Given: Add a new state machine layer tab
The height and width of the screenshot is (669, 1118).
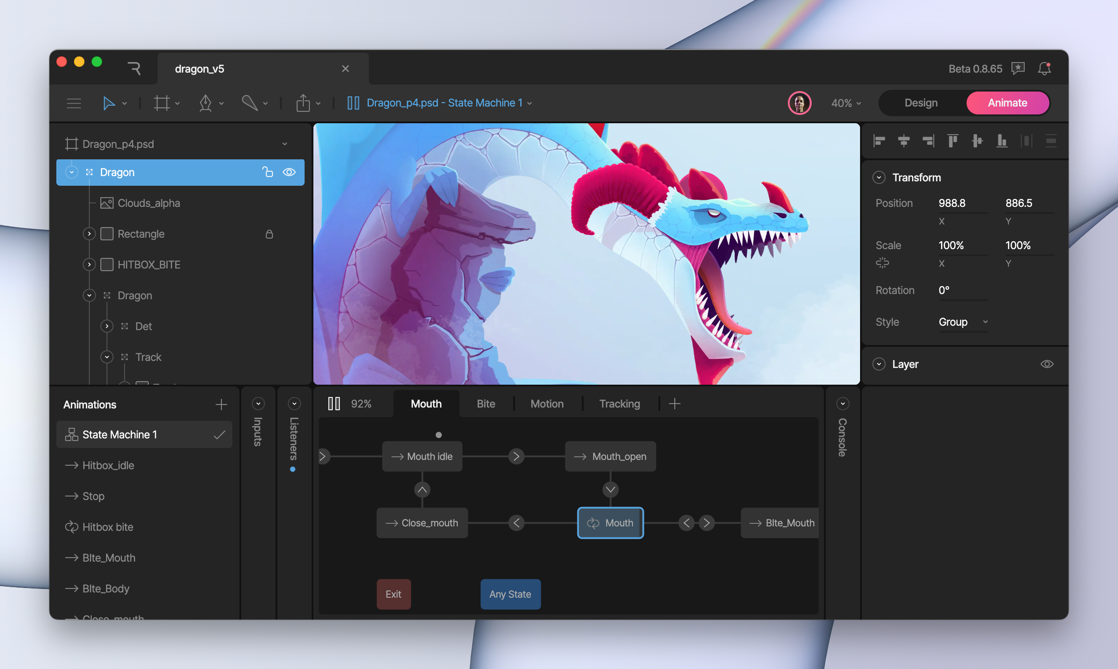Looking at the screenshot, I should tap(674, 404).
